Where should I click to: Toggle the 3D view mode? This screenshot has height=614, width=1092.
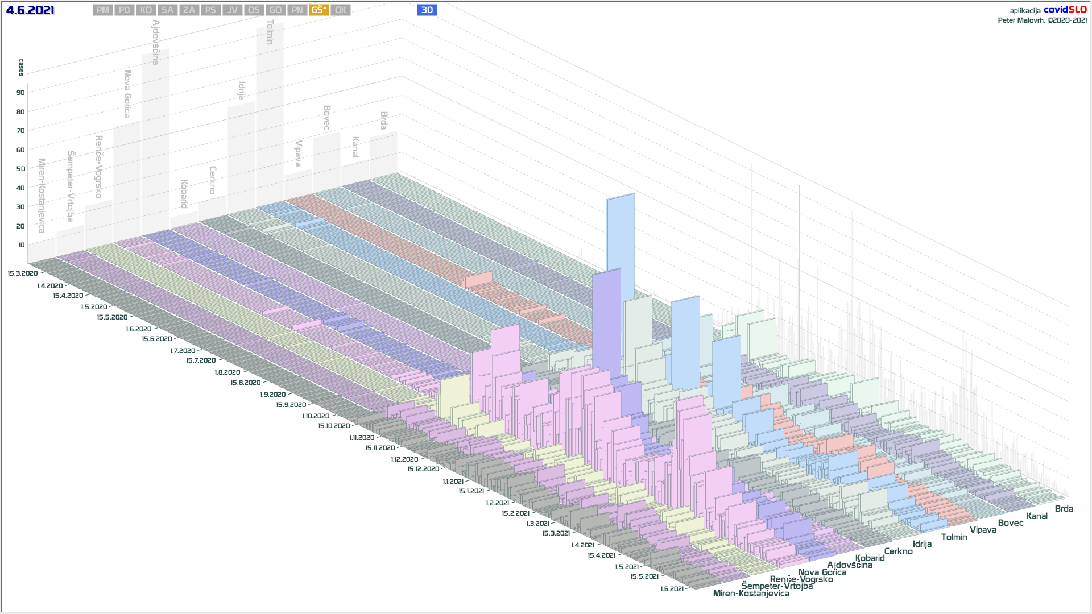tap(427, 10)
